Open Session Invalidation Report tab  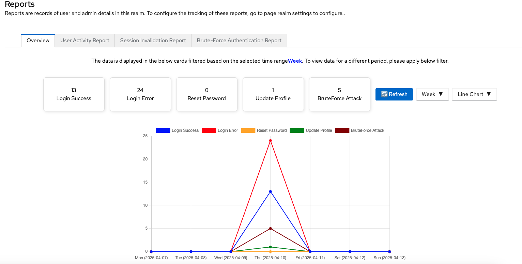click(153, 41)
